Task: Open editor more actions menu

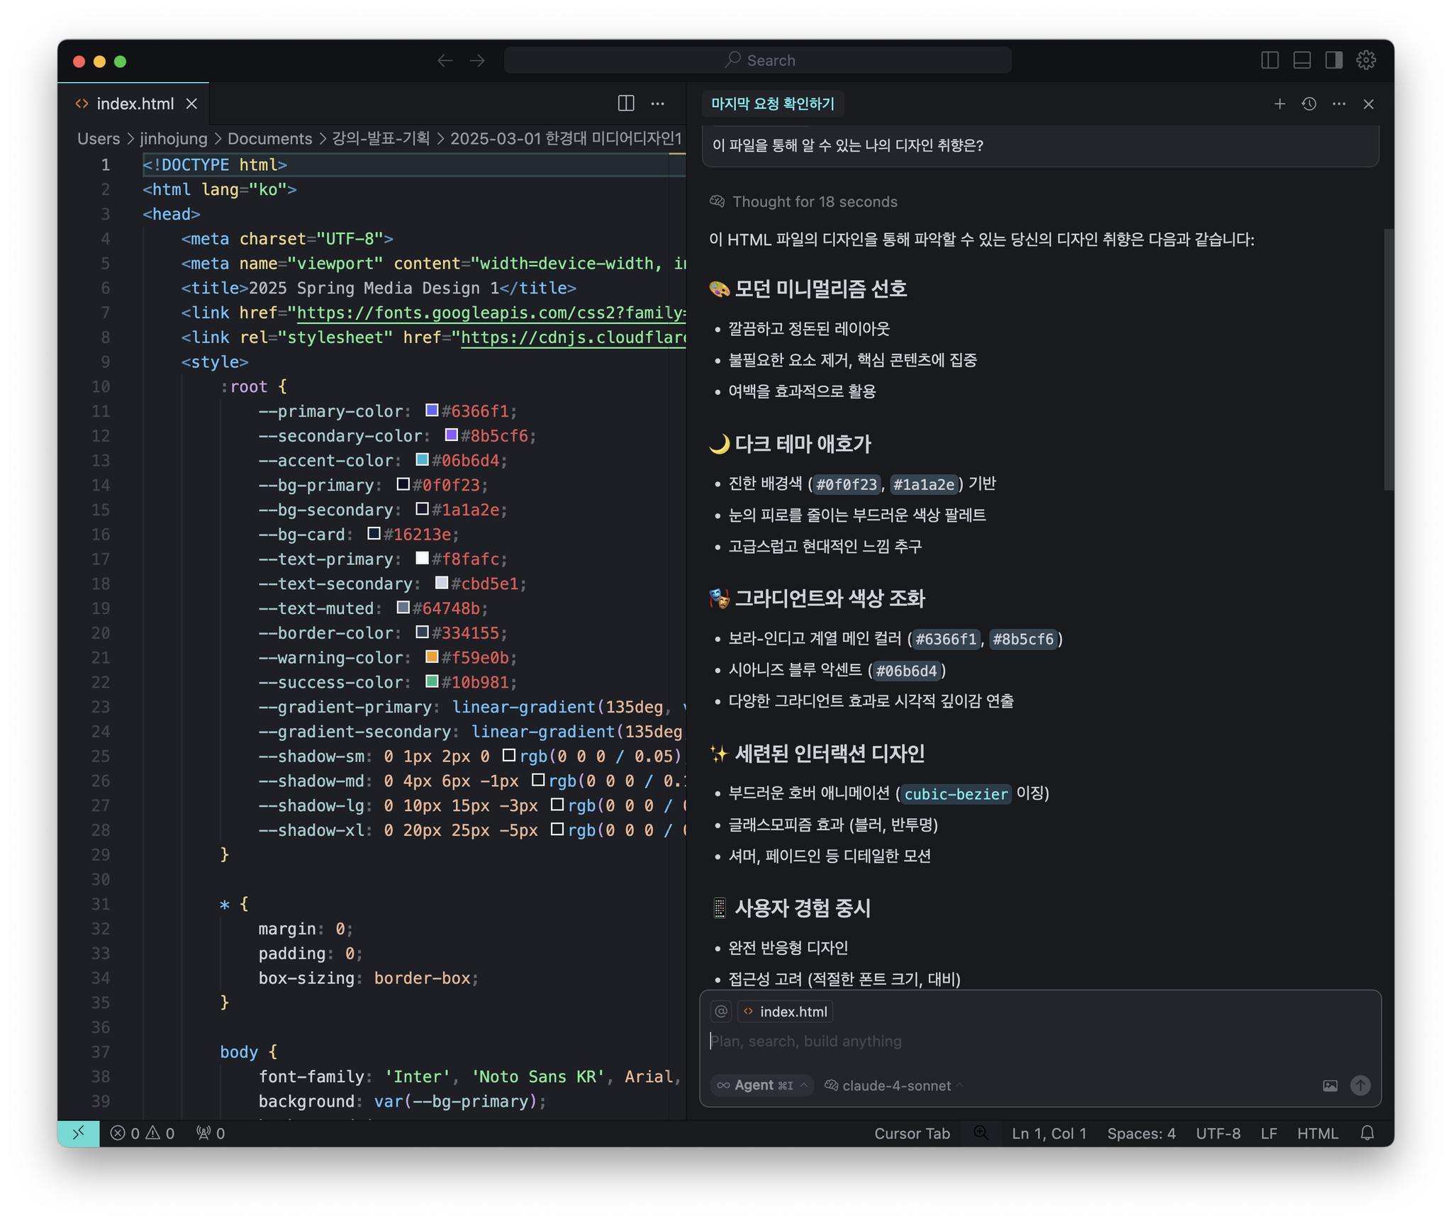Action: click(x=658, y=104)
